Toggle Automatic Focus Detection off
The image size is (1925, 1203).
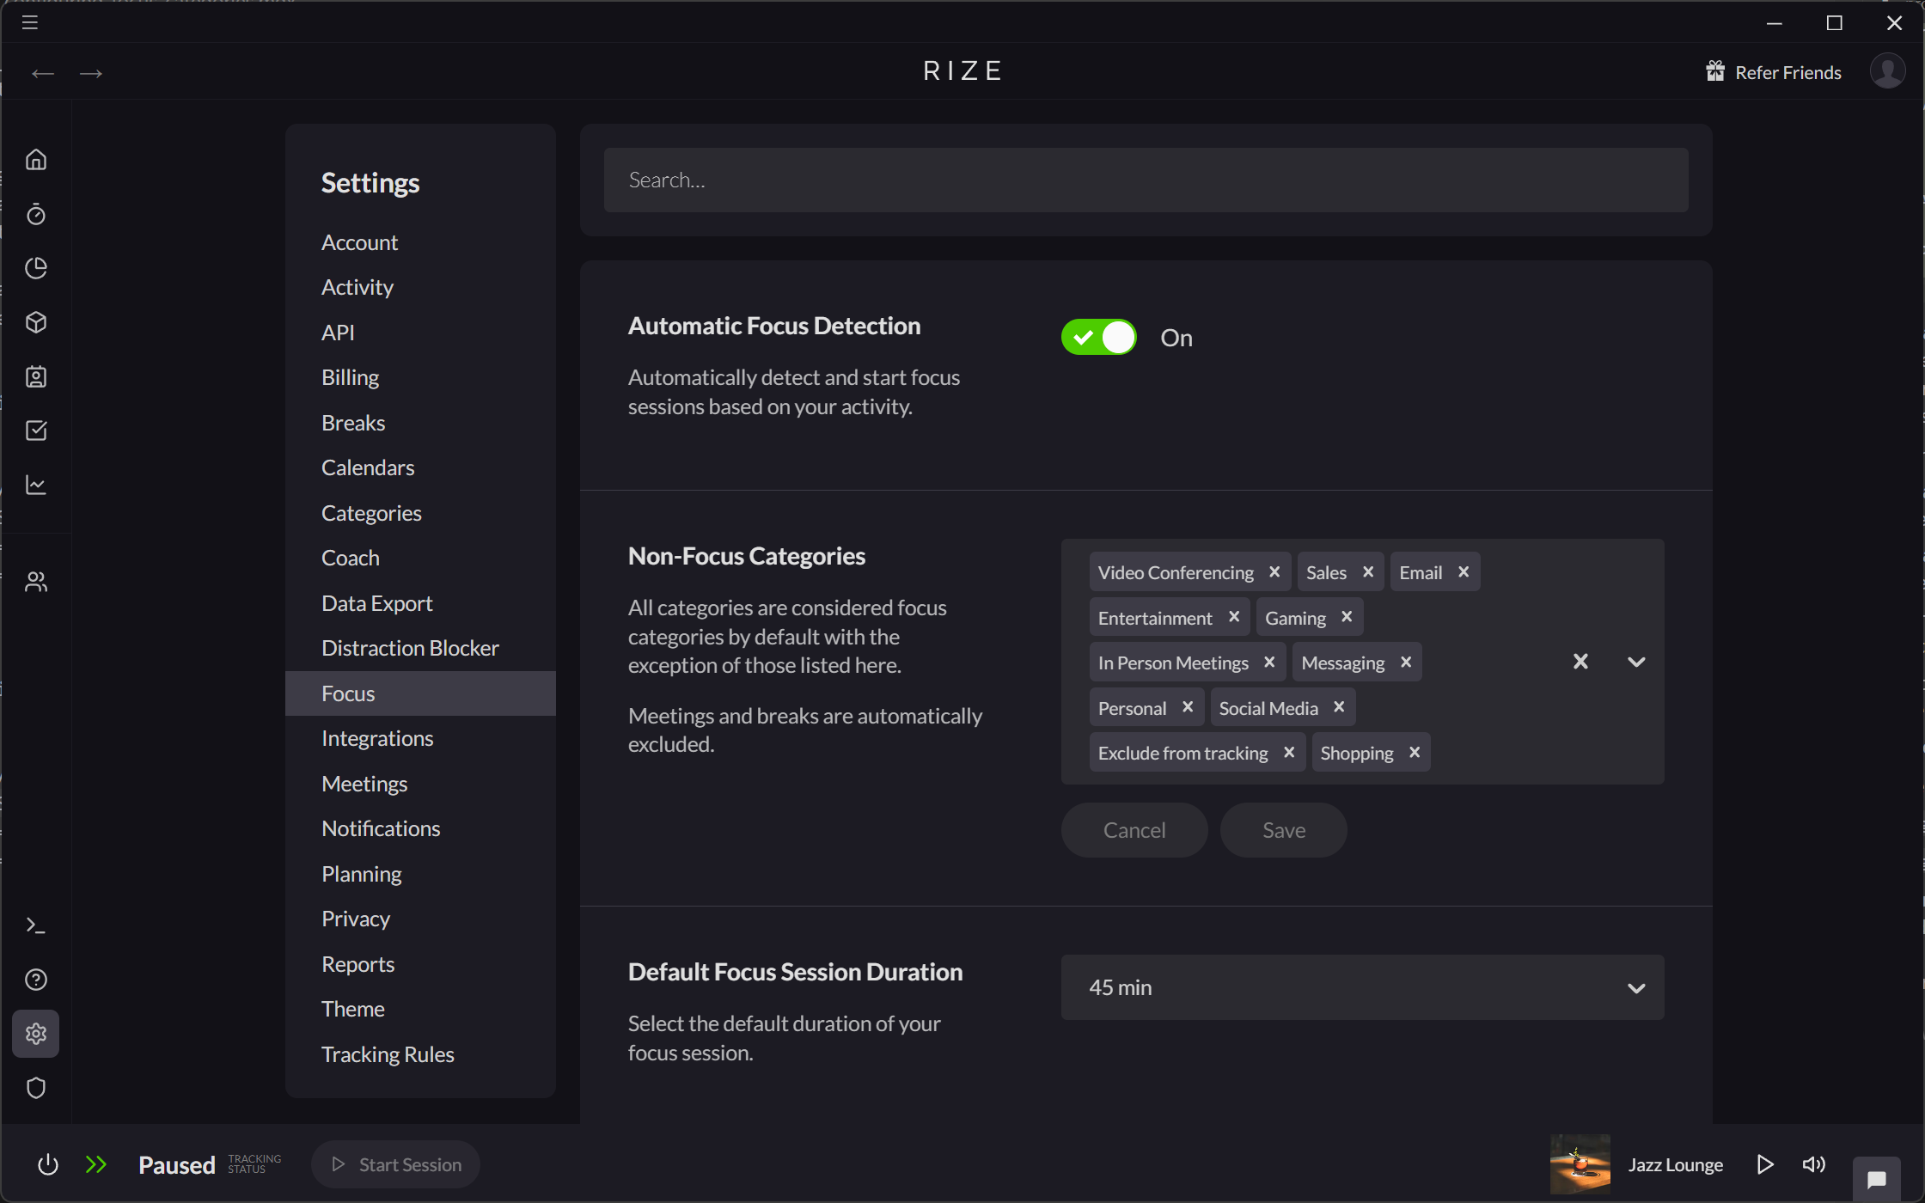tap(1098, 337)
